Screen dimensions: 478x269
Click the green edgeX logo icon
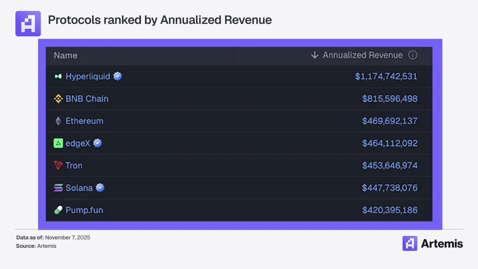point(58,143)
